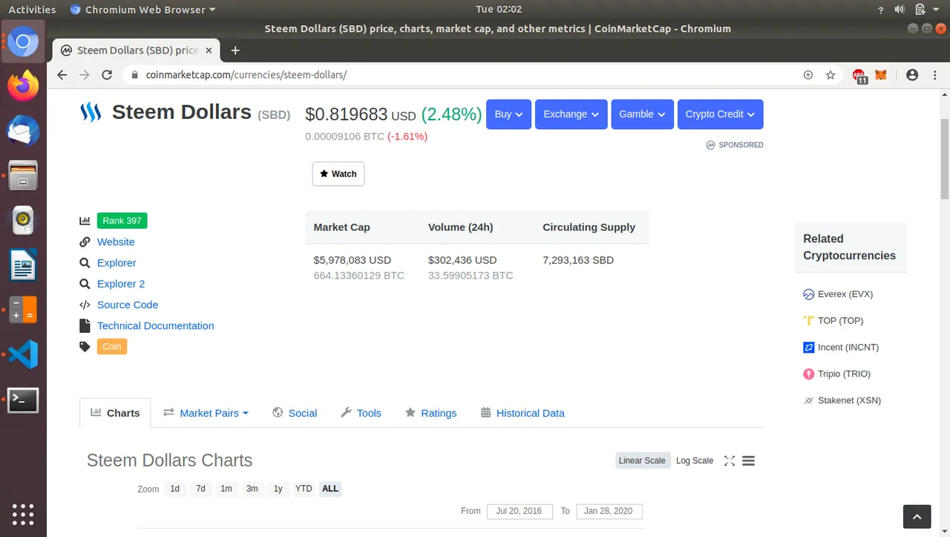The image size is (950, 537).
Task: Open the Technical Documentation link
Action: [x=156, y=325]
